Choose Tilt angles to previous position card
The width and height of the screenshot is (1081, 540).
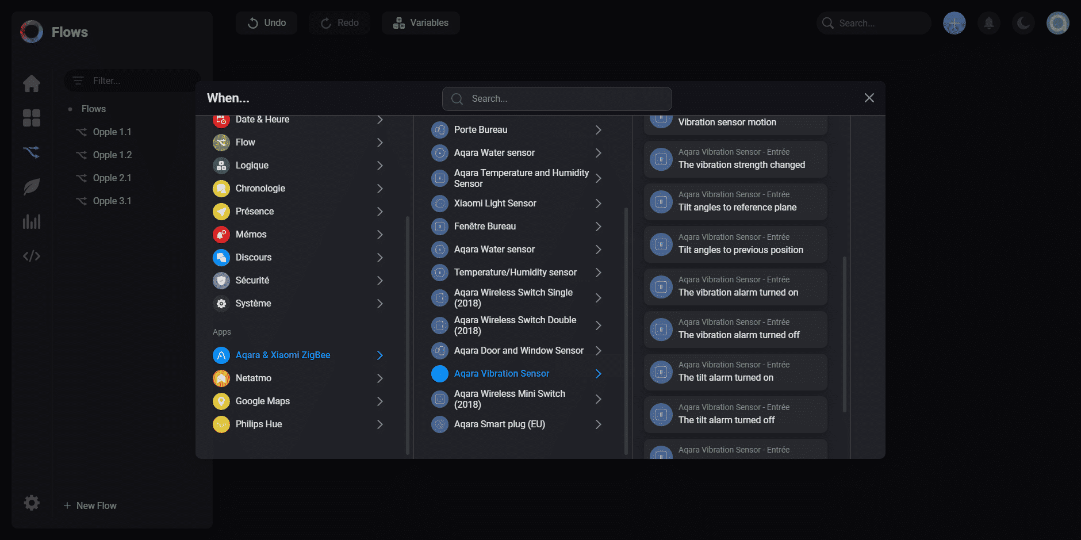click(735, 244)
